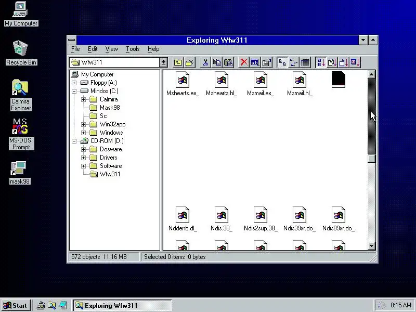Viewport: 416px width, 312px height.
Task: Select Mask98 folder in tree
Action: point(105,108)
